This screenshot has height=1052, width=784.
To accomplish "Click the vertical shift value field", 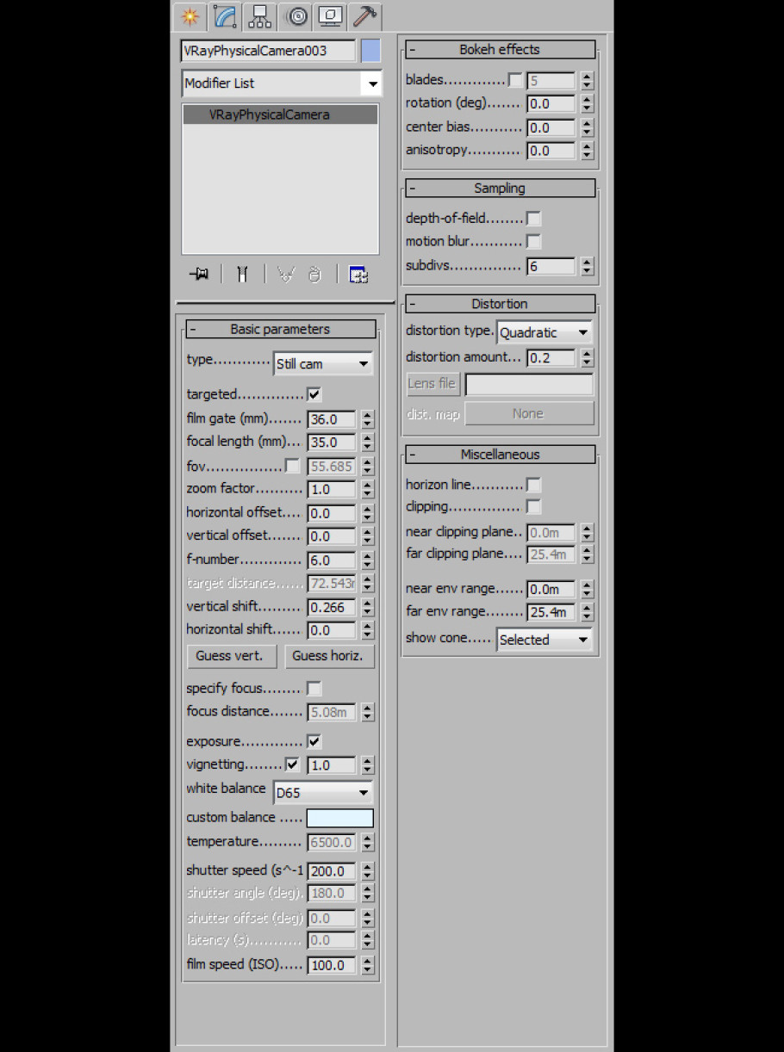I will pos(332,607).
